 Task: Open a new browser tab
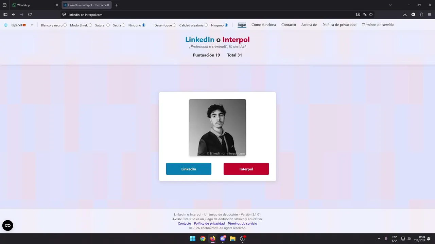point(117,5)
